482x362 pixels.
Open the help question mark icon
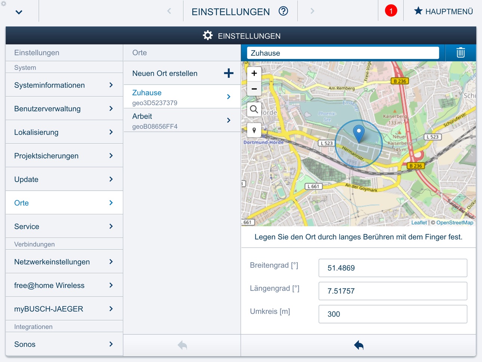click(284, 11)
